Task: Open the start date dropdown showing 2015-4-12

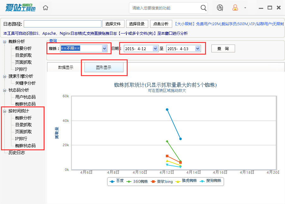Action: click(155, 48)
